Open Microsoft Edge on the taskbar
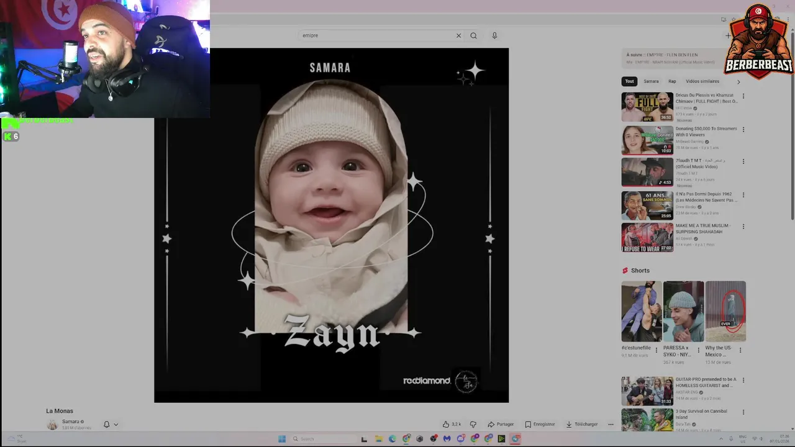 [393, 439]
